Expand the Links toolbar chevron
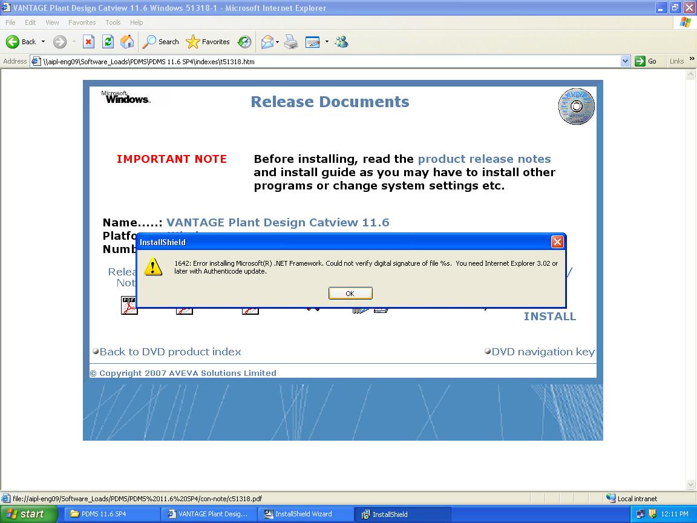697x523 pixels. (x=692, y=59)
